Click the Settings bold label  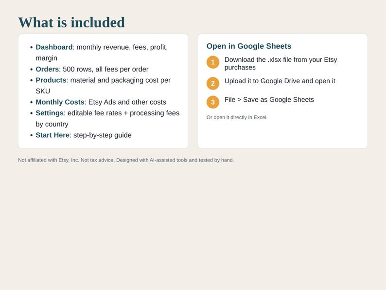(x=50, y=113)
